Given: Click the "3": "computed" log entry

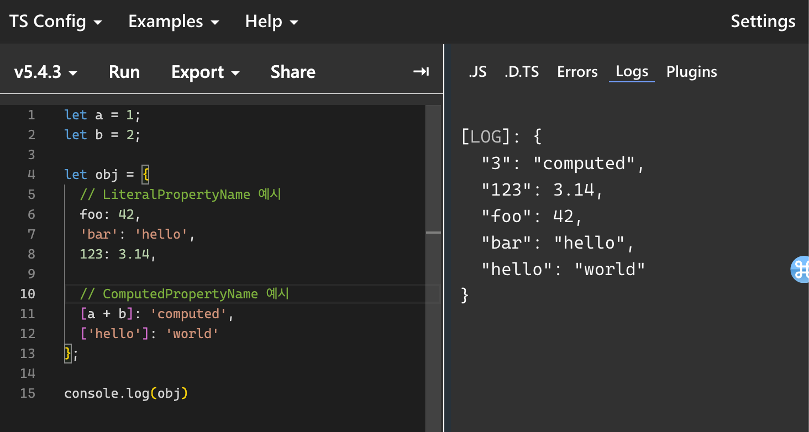Looking at the screenshot, I should [x=563, y=163].
